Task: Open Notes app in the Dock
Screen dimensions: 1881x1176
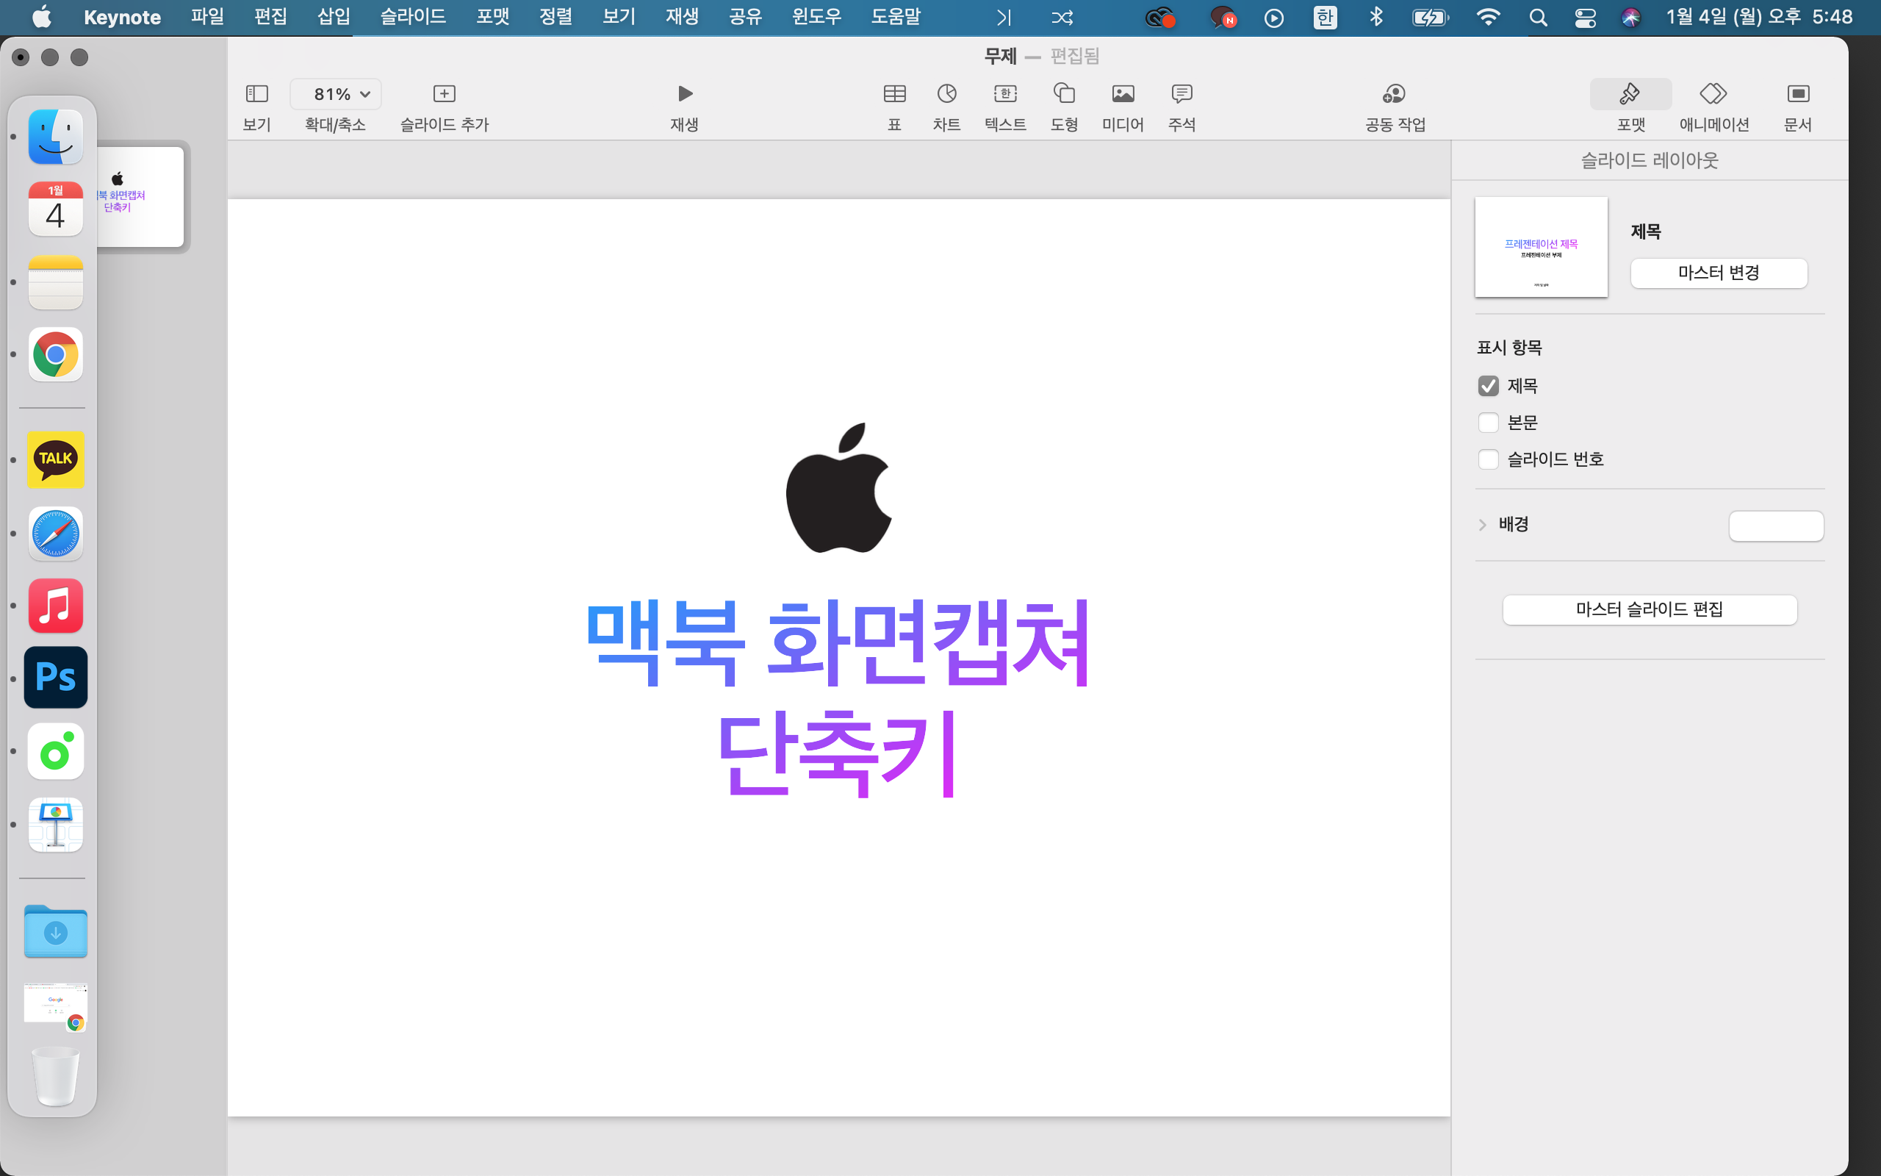Action: (55, 282)
